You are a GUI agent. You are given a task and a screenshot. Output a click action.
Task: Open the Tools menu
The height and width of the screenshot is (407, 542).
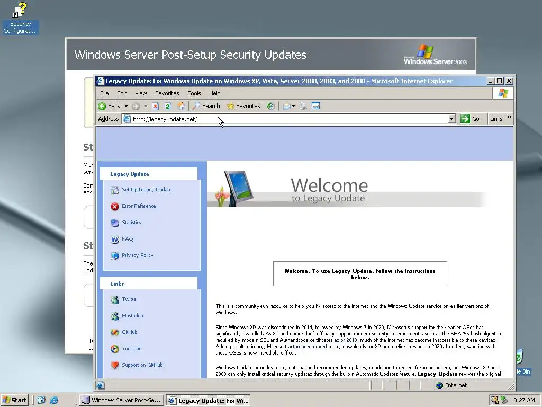[194, 93]
